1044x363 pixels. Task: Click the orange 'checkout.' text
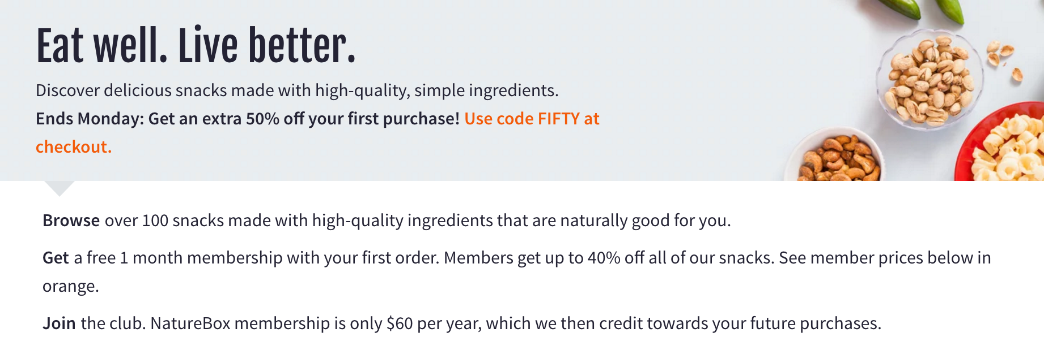click(x=74, y=147)
